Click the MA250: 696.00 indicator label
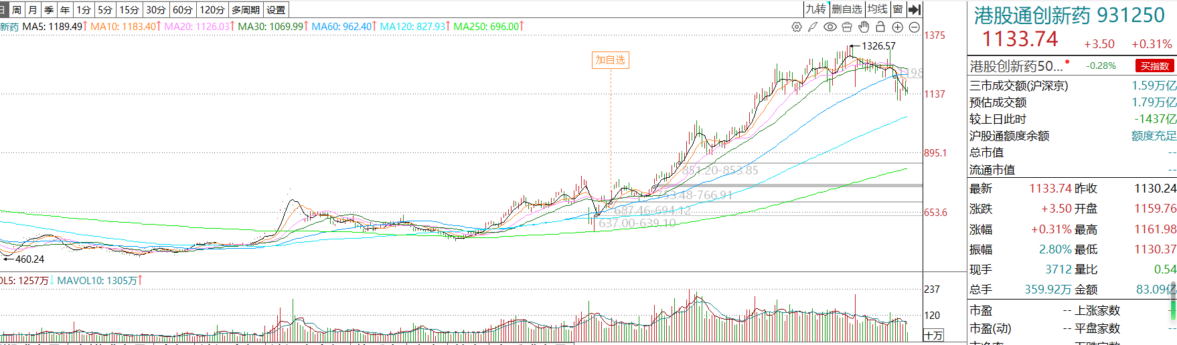This screenshot has width=1177, height=345. [x=489, y=27]
